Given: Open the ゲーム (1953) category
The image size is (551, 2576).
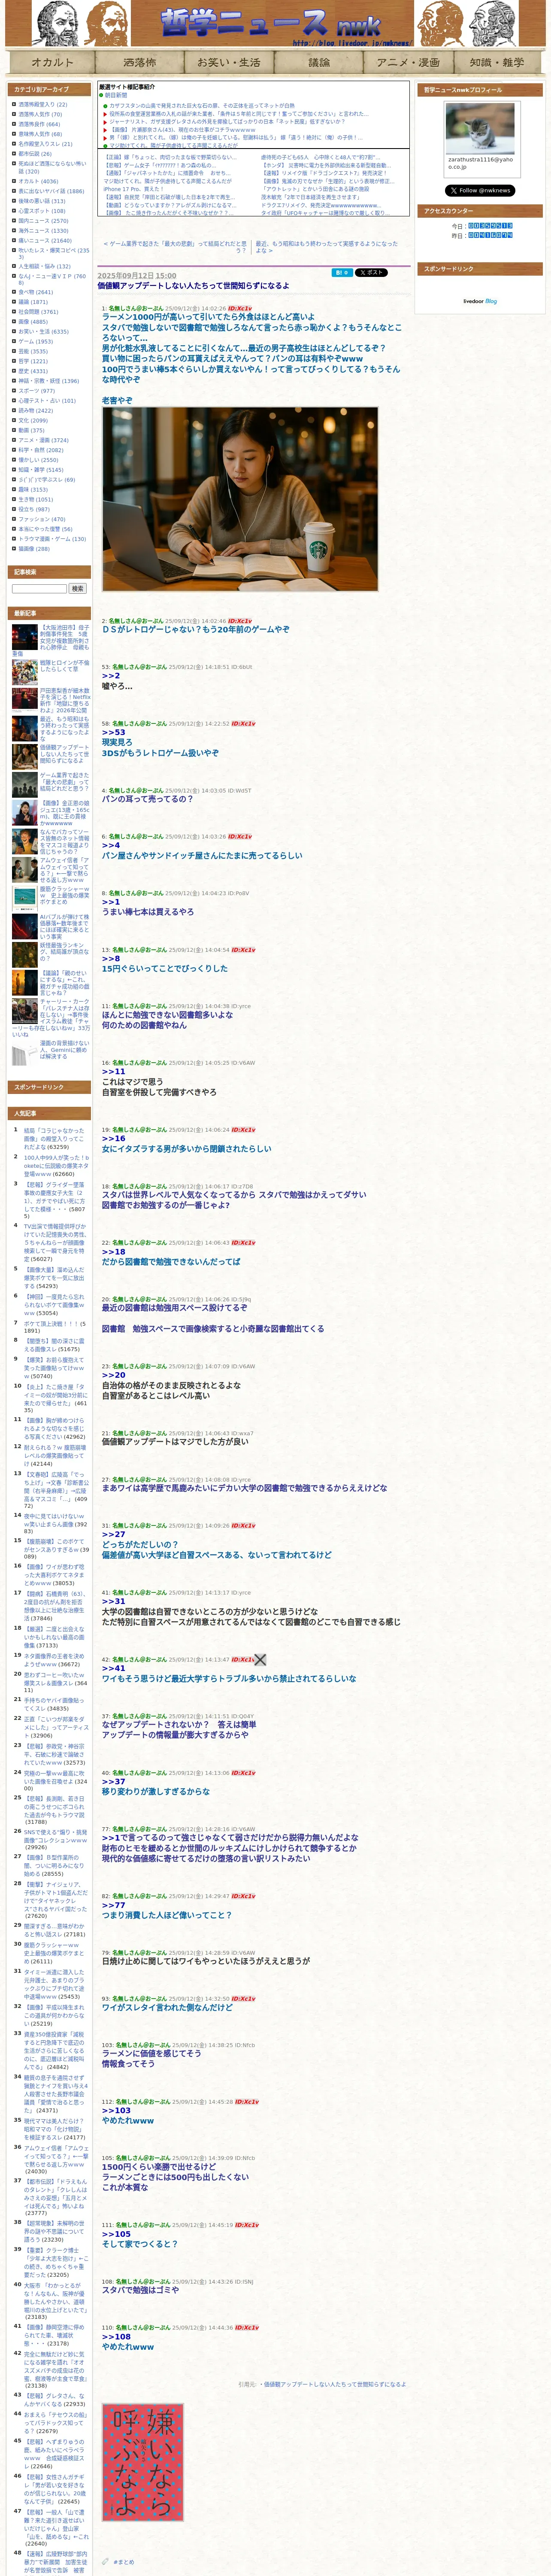Looking at the screenshot, I should tap(35, 342).
